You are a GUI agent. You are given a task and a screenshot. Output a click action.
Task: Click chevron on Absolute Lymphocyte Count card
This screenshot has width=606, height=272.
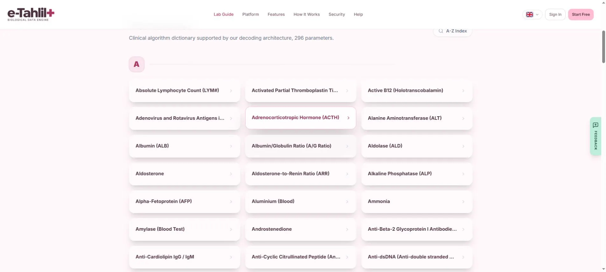point(231,91)
